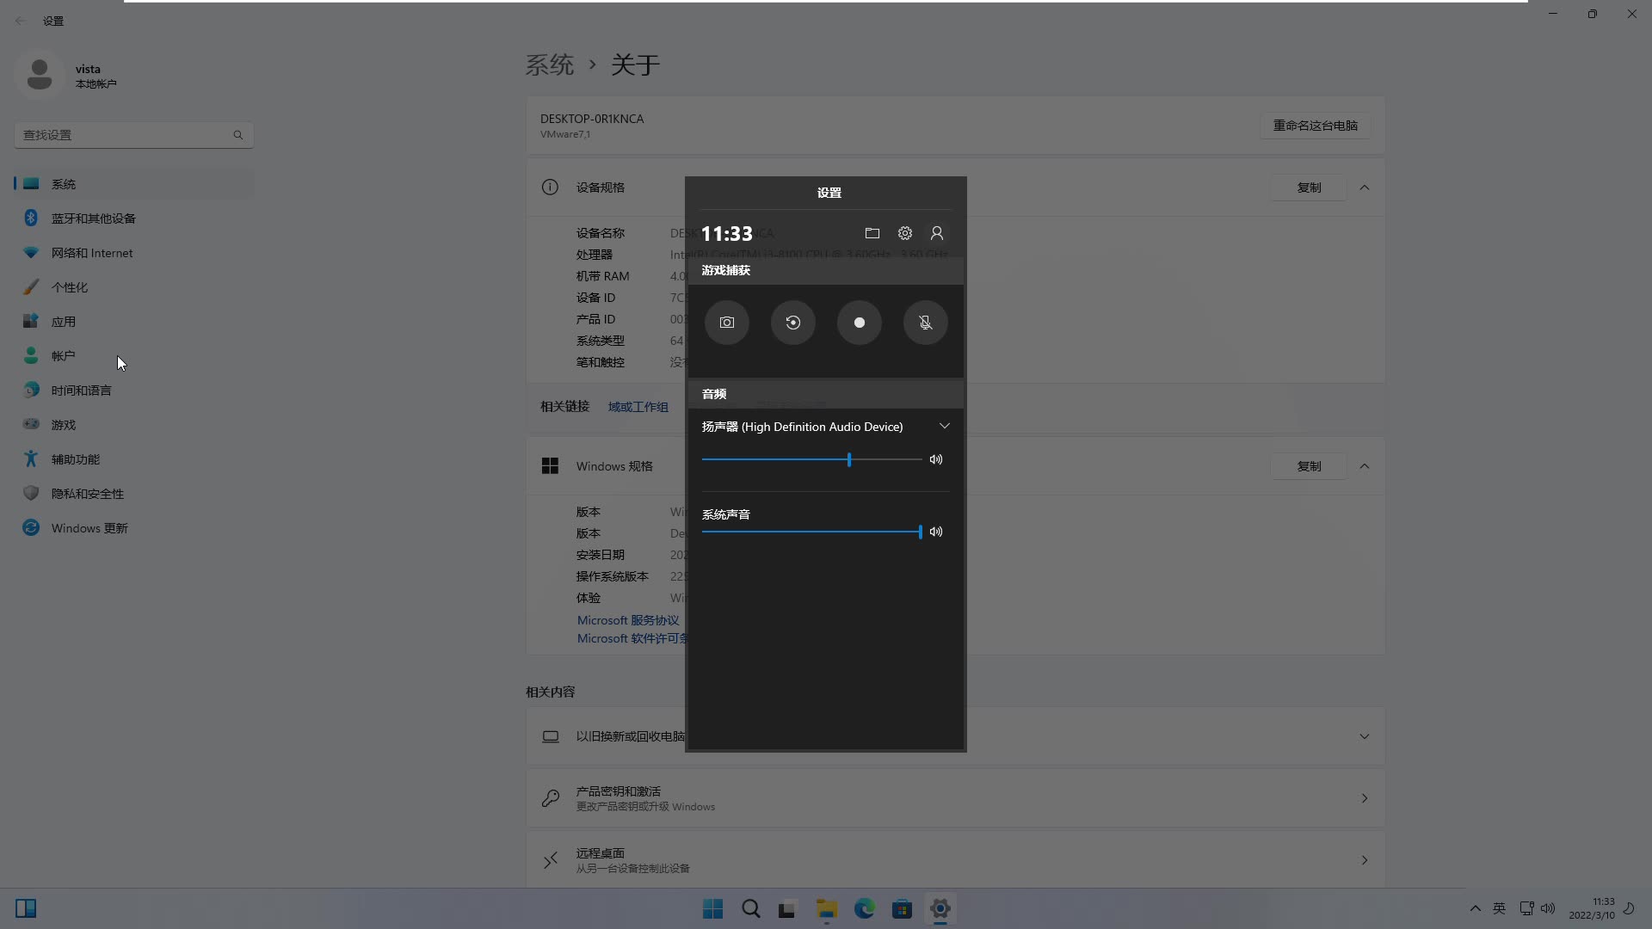The height and width of the screenshot is (929, 1652).
Task: Click the microphone toggle icon
Action: click(926, 323)
